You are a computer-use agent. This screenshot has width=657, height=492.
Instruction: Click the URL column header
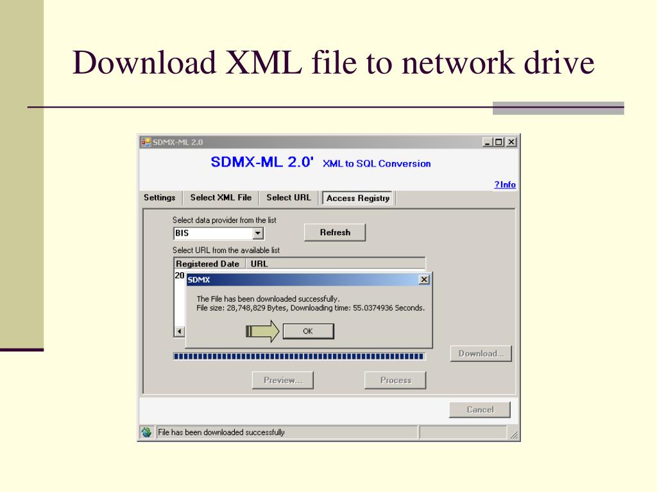335,263
